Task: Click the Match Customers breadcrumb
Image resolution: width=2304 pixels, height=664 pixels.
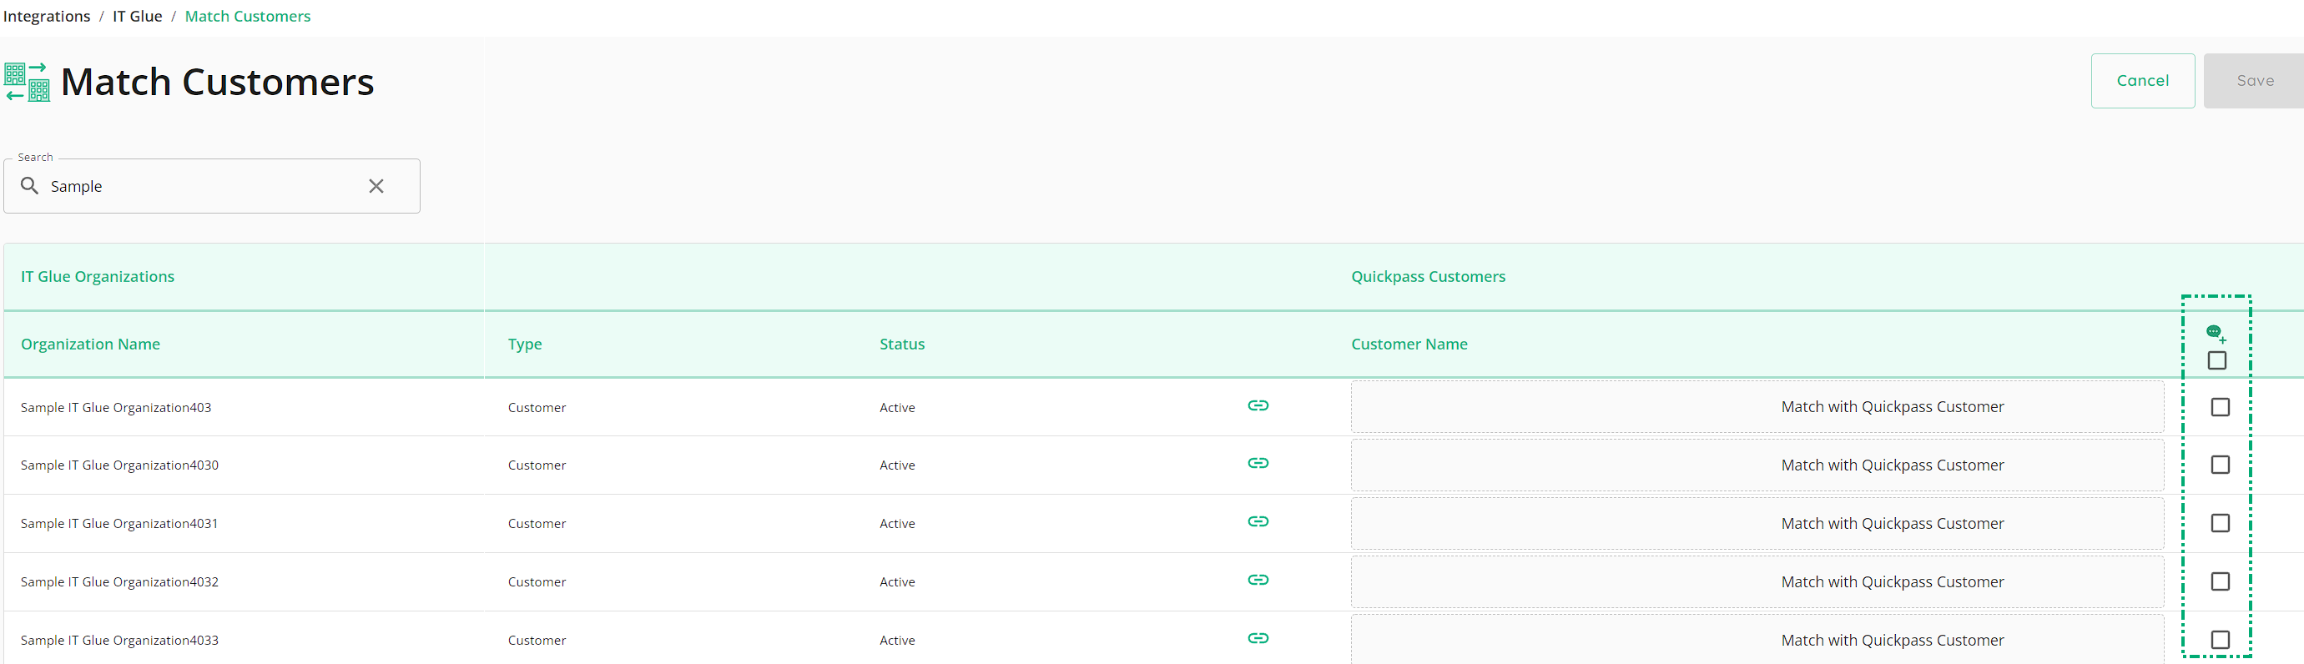Action: tap(248, 16)
